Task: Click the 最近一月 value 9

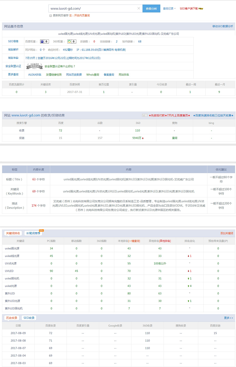Action: (219, 92)
